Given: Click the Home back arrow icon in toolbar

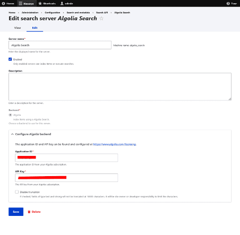Looking at the screenshot, I should [x=3, y=3].
